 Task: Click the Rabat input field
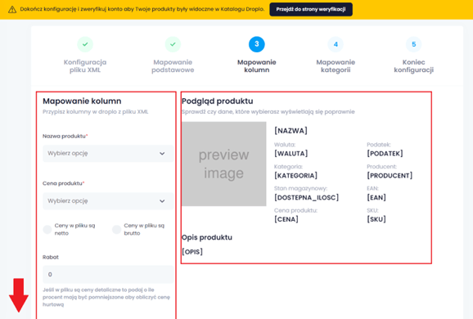click(108, 274)
